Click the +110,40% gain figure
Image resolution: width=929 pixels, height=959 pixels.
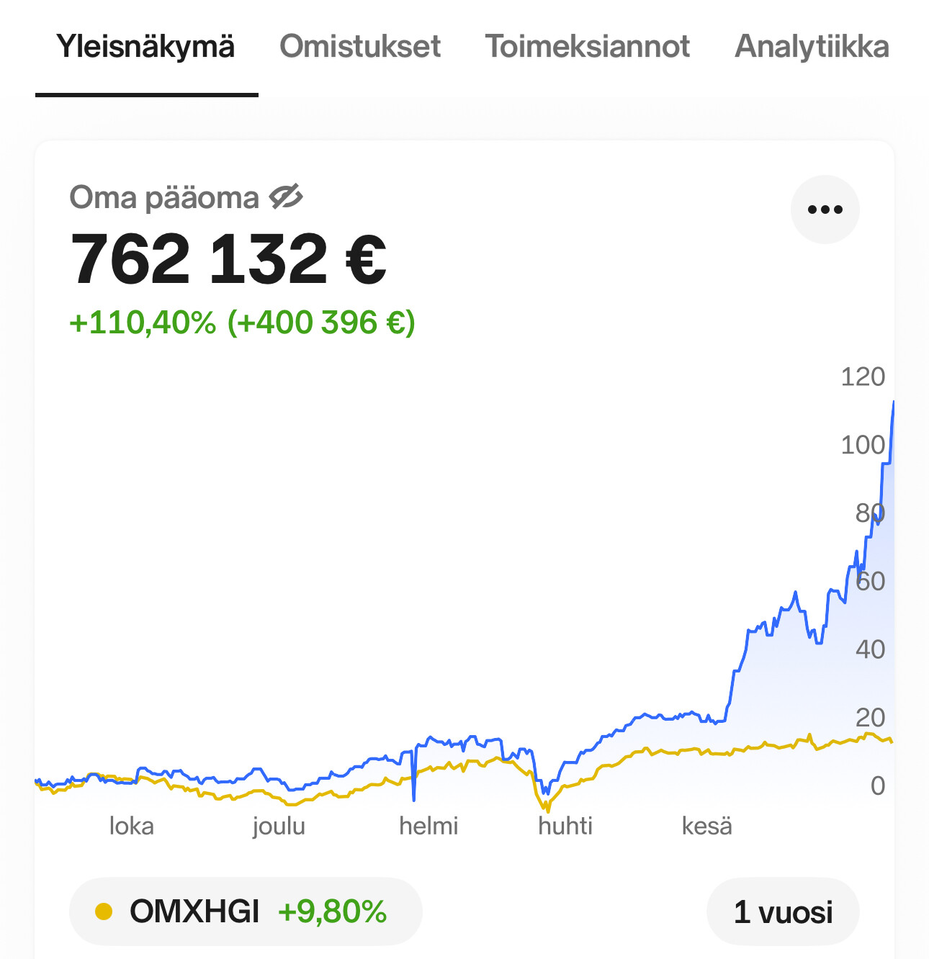(x=143, y=323)
